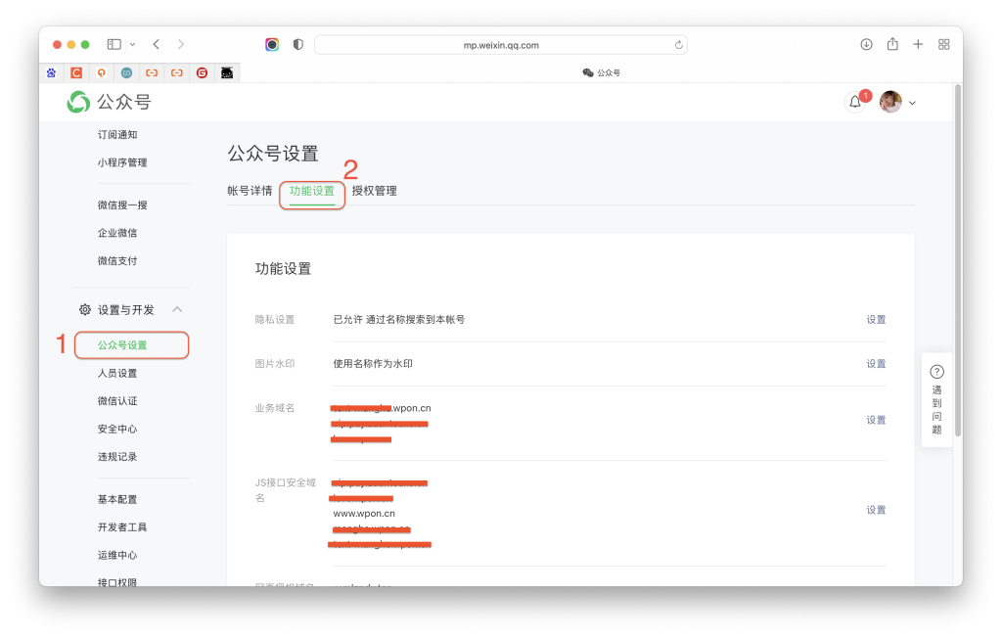Go forward using the forward arrow

[x=181, y=44]
